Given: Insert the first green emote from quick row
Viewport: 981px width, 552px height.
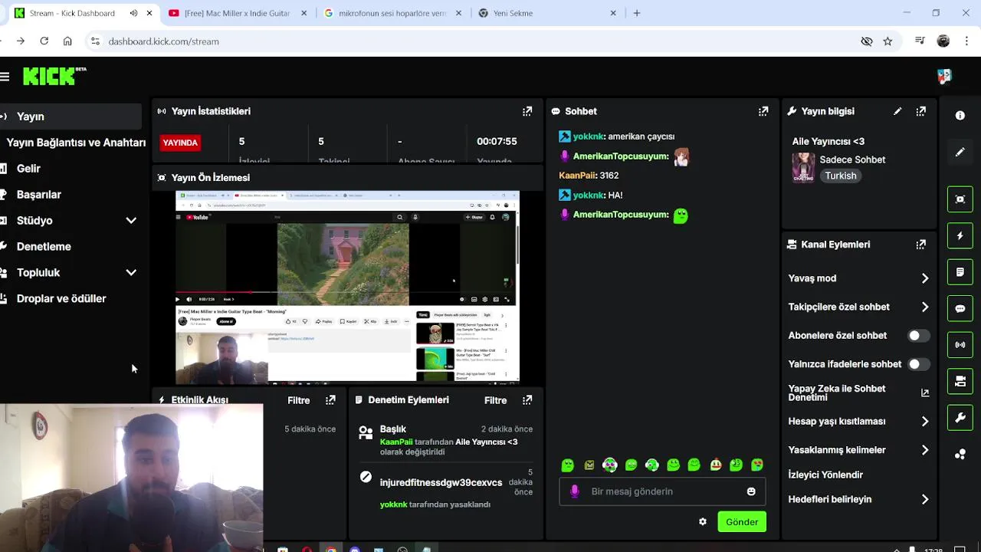Looking at the screenshot, I should tap(568, 465).
